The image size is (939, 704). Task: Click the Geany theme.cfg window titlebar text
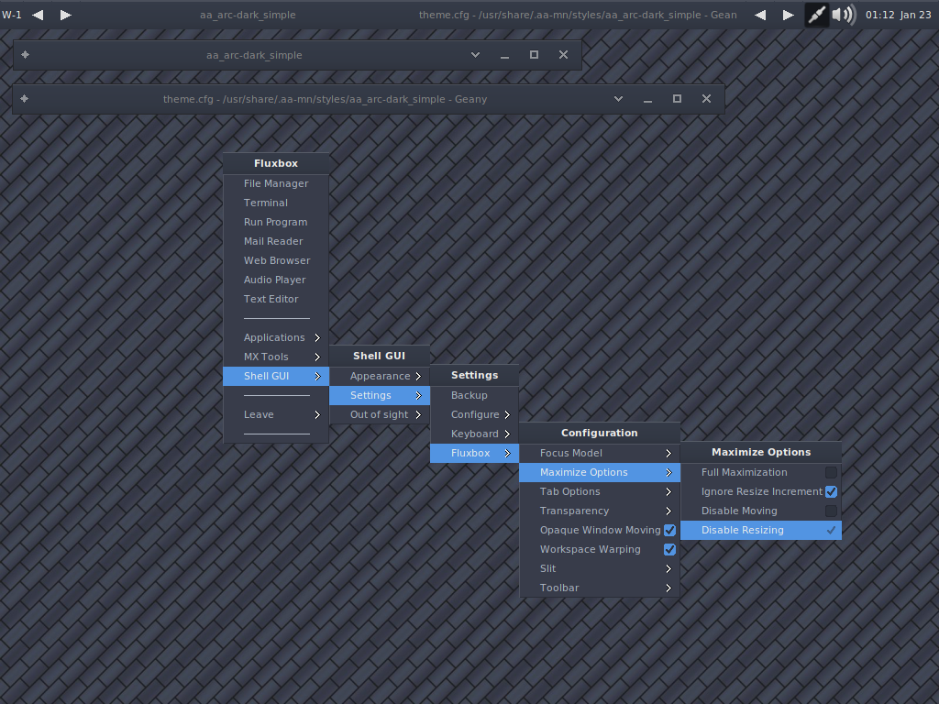coord(325,99)
